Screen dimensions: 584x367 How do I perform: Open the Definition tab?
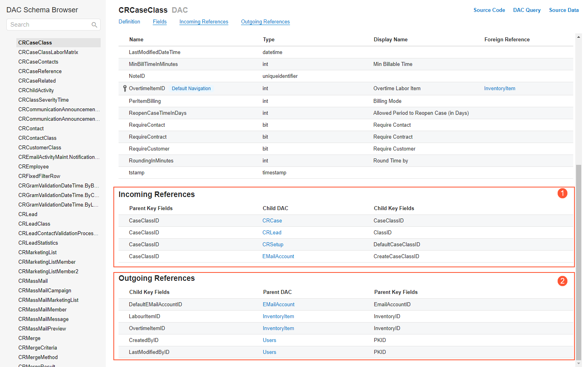click(x=129, y=22)
